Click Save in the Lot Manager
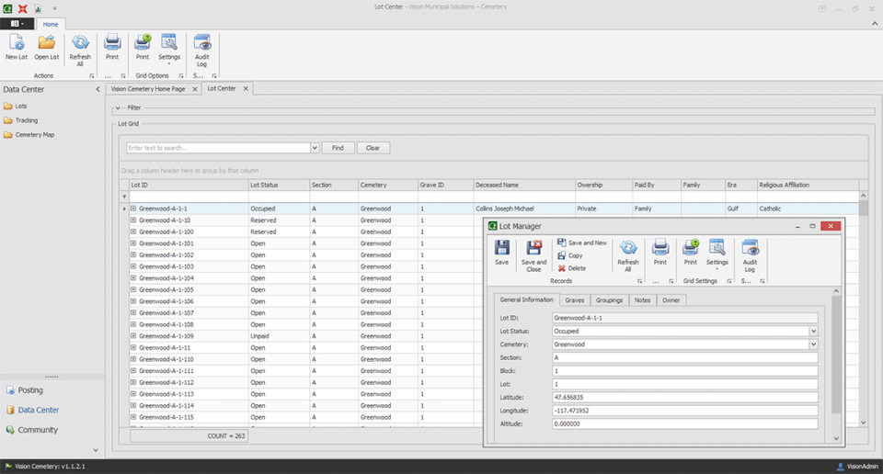The width and height of the screenshot is (883, 474). coord(502,253)
